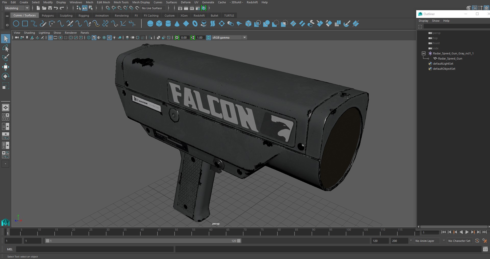490x259 pixels.
Task: Activate the Scale tool
Action: coord(6,86)
